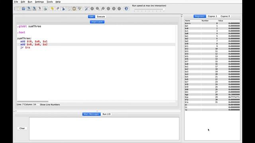The height and width of the screenshot is (143, 255).
Task: Click the single Step toolbar icon
Action: coord(97,9)
